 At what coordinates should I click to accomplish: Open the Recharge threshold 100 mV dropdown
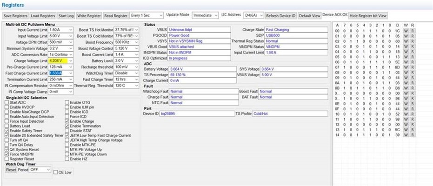click(126, 67)
